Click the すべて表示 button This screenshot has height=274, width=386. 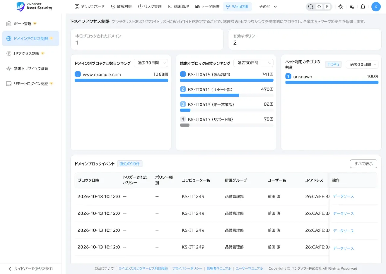[x=364, y=164]
